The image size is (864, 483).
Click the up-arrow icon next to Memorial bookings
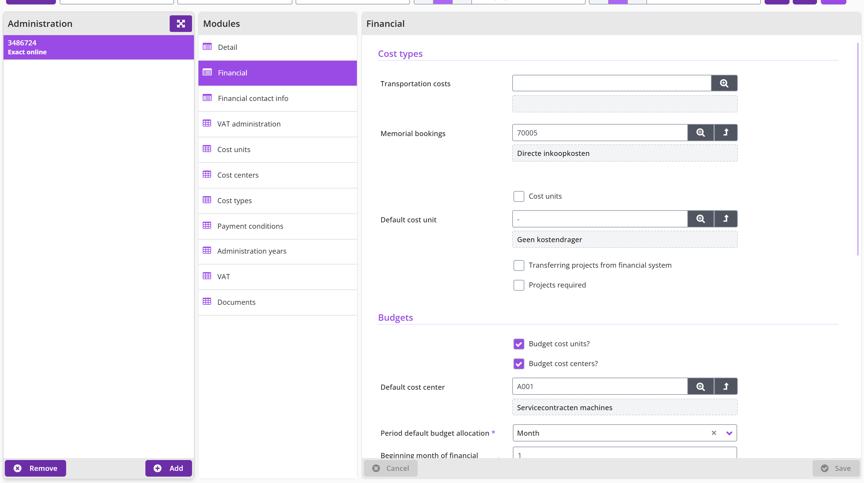click(x=725, y=133)
